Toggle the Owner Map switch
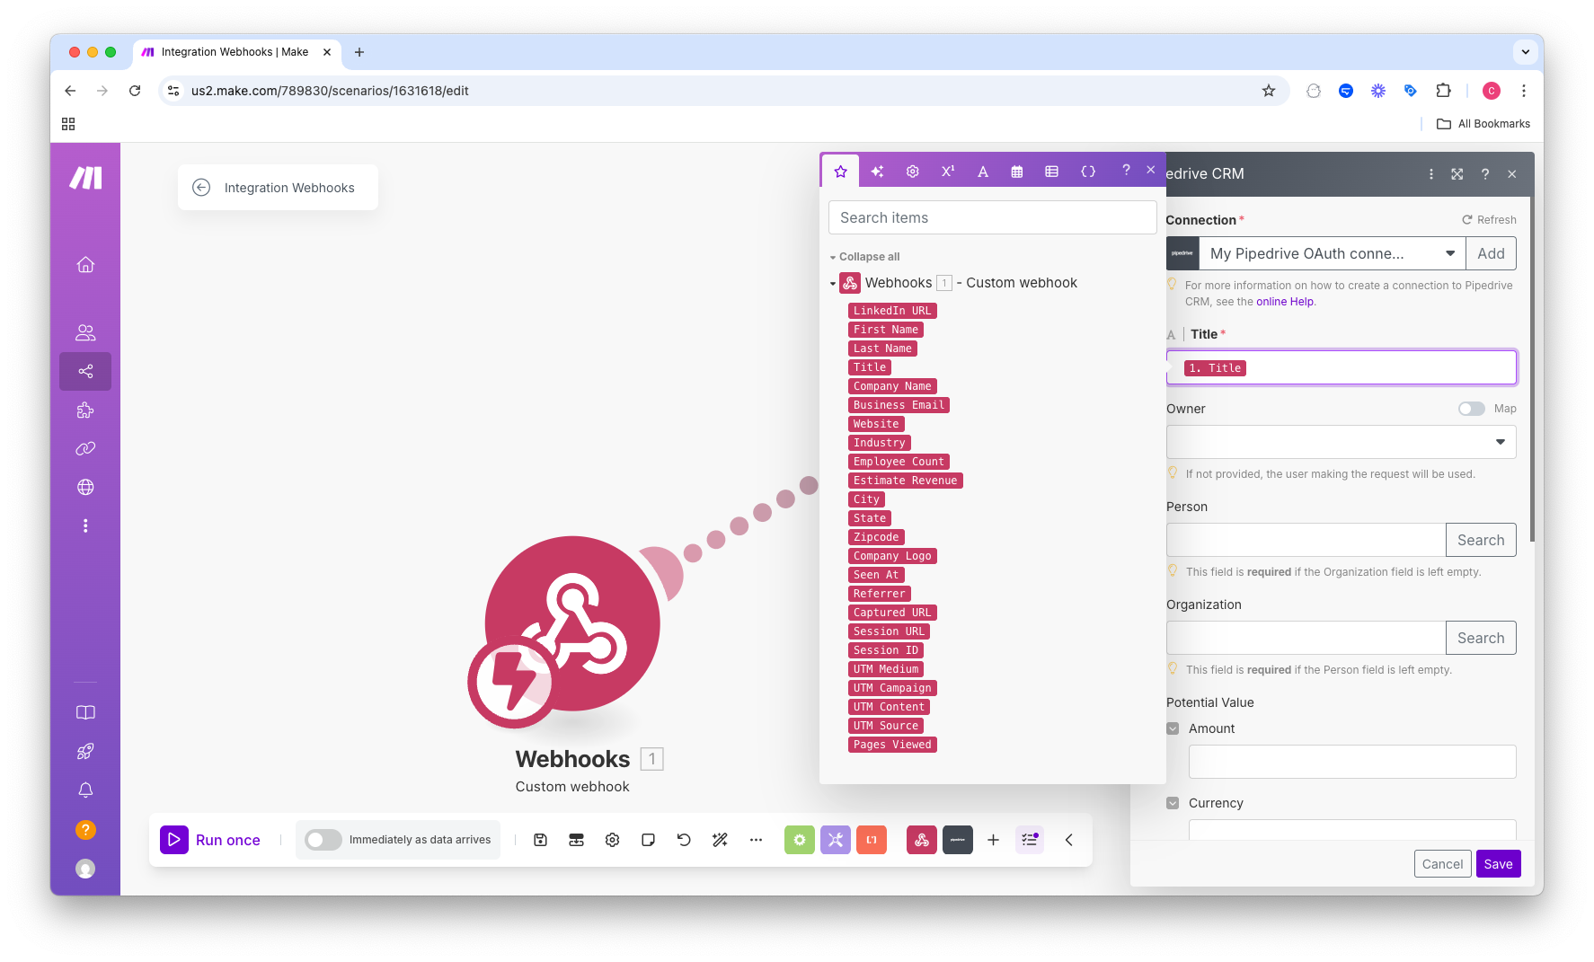1594x962 pixels. [1471, 409]
